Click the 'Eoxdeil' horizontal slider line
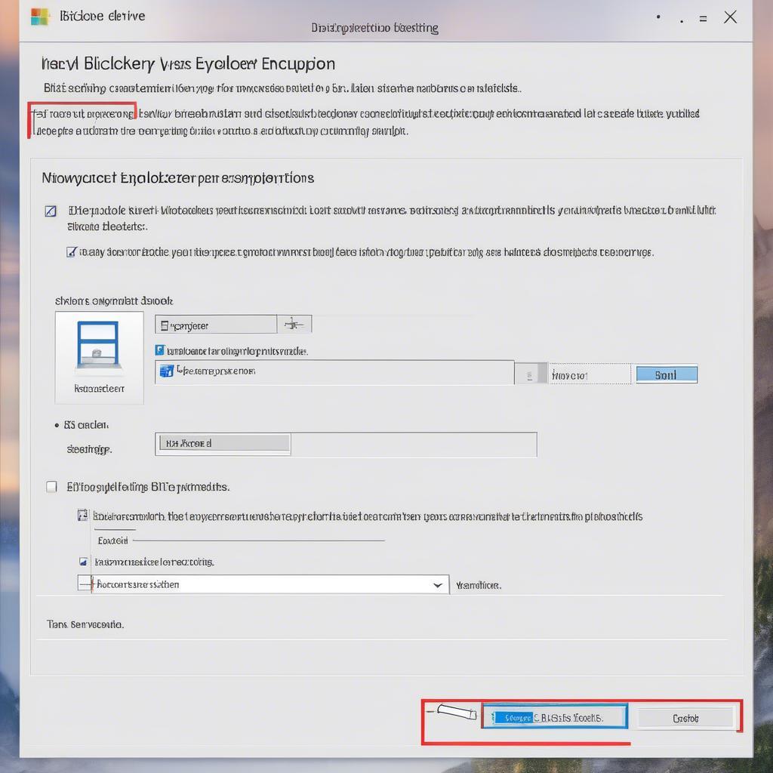This screenshot has height=773, width=773. (x=259, y=540)
